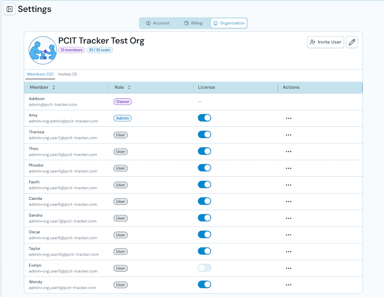The height and width of the screenshot is (297, 384).
Task: Click the Invite User button
Action: coord(325,42)
